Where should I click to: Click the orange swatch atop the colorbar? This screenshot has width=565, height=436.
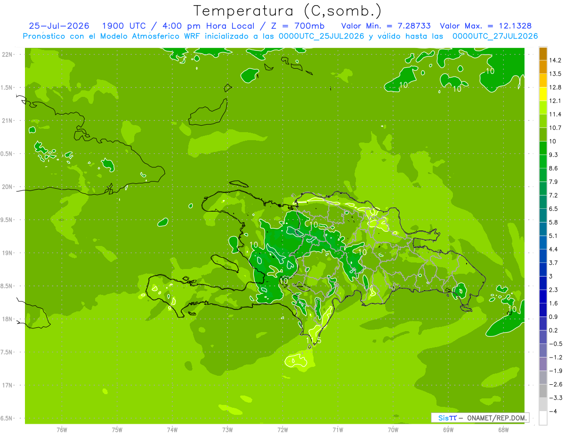(543, 54)
